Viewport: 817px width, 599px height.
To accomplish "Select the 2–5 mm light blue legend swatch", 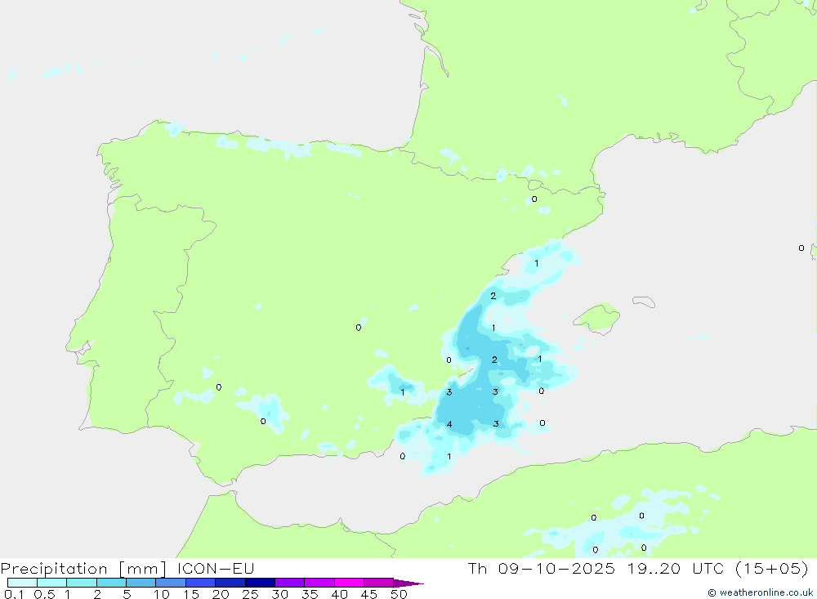I will (111, 583).
